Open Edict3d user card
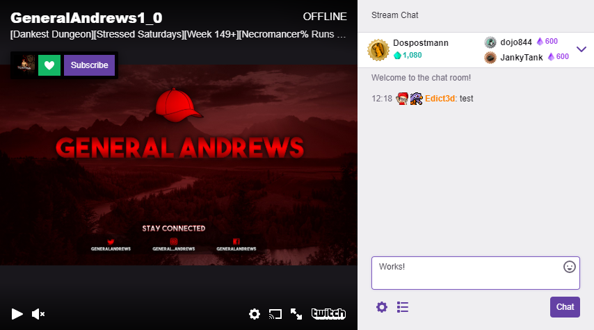Screen dimensions: 594x330 pyautogui.click(x=440, y=99)
